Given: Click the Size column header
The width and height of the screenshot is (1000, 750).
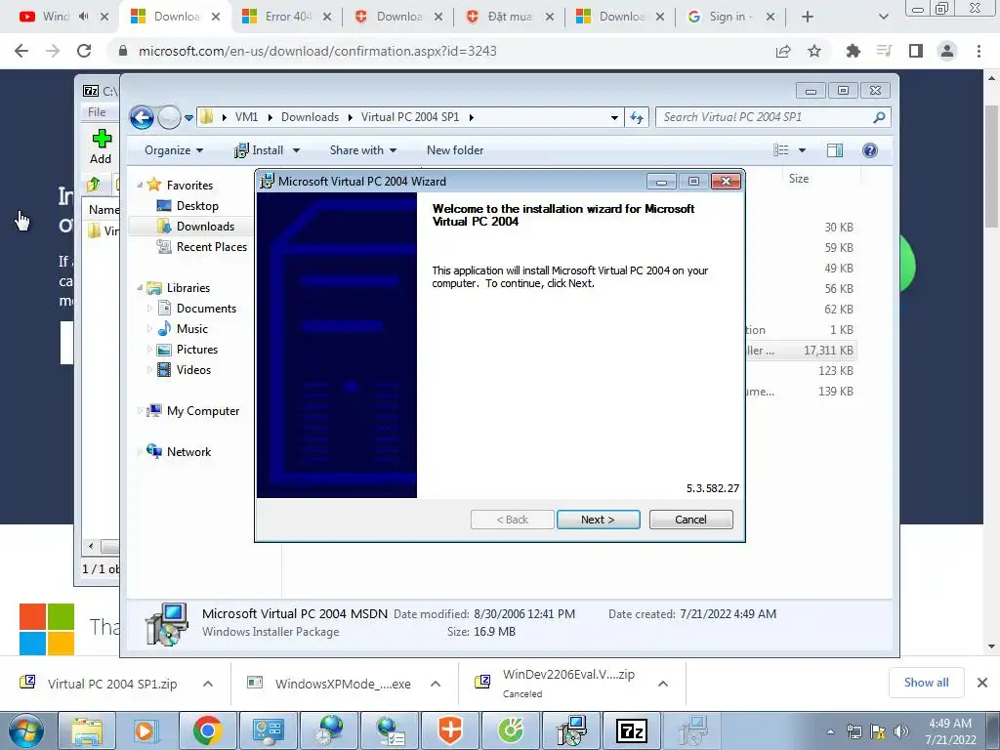Looking at the screenshot, I should pyautogui.click(x=799, y=180).
